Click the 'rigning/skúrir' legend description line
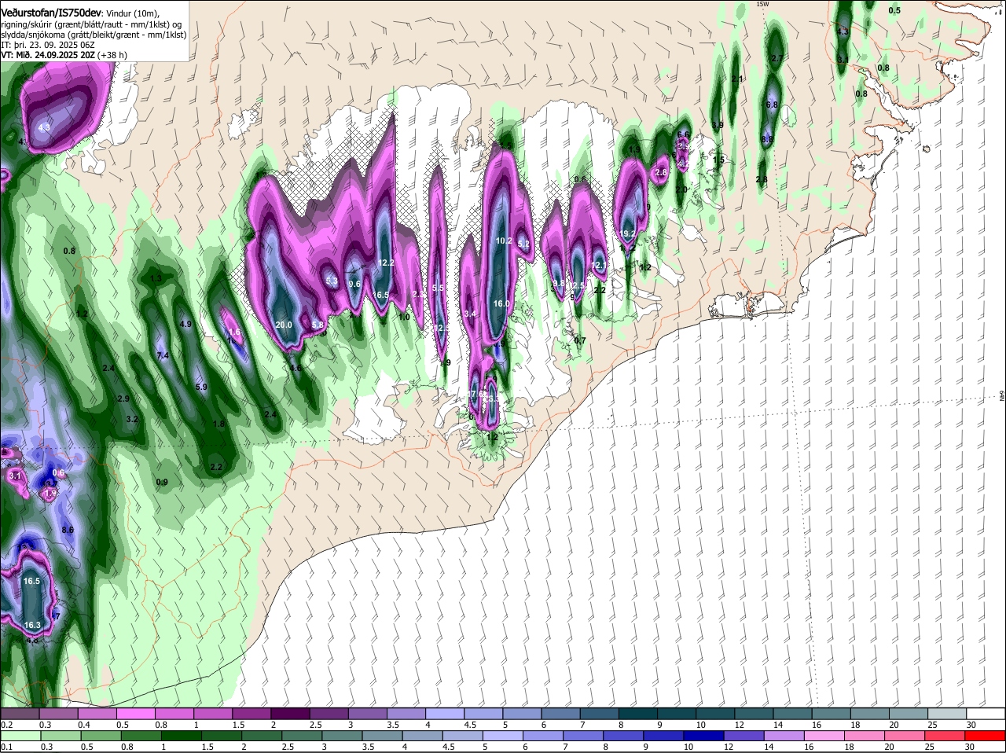Image resolution: width=1006 pixels, height=753 pixels. [93, 24]
